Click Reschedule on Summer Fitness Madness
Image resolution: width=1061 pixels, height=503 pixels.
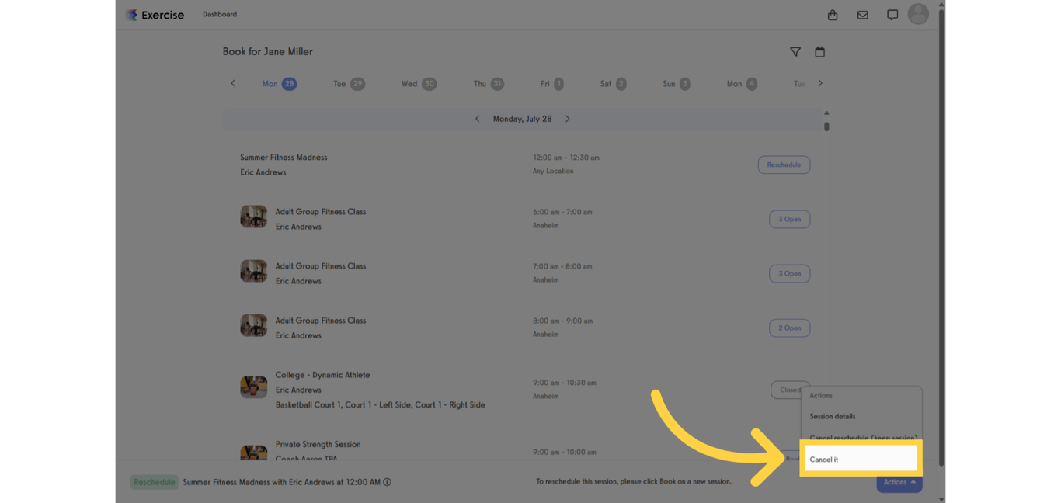tap(784, 165)
